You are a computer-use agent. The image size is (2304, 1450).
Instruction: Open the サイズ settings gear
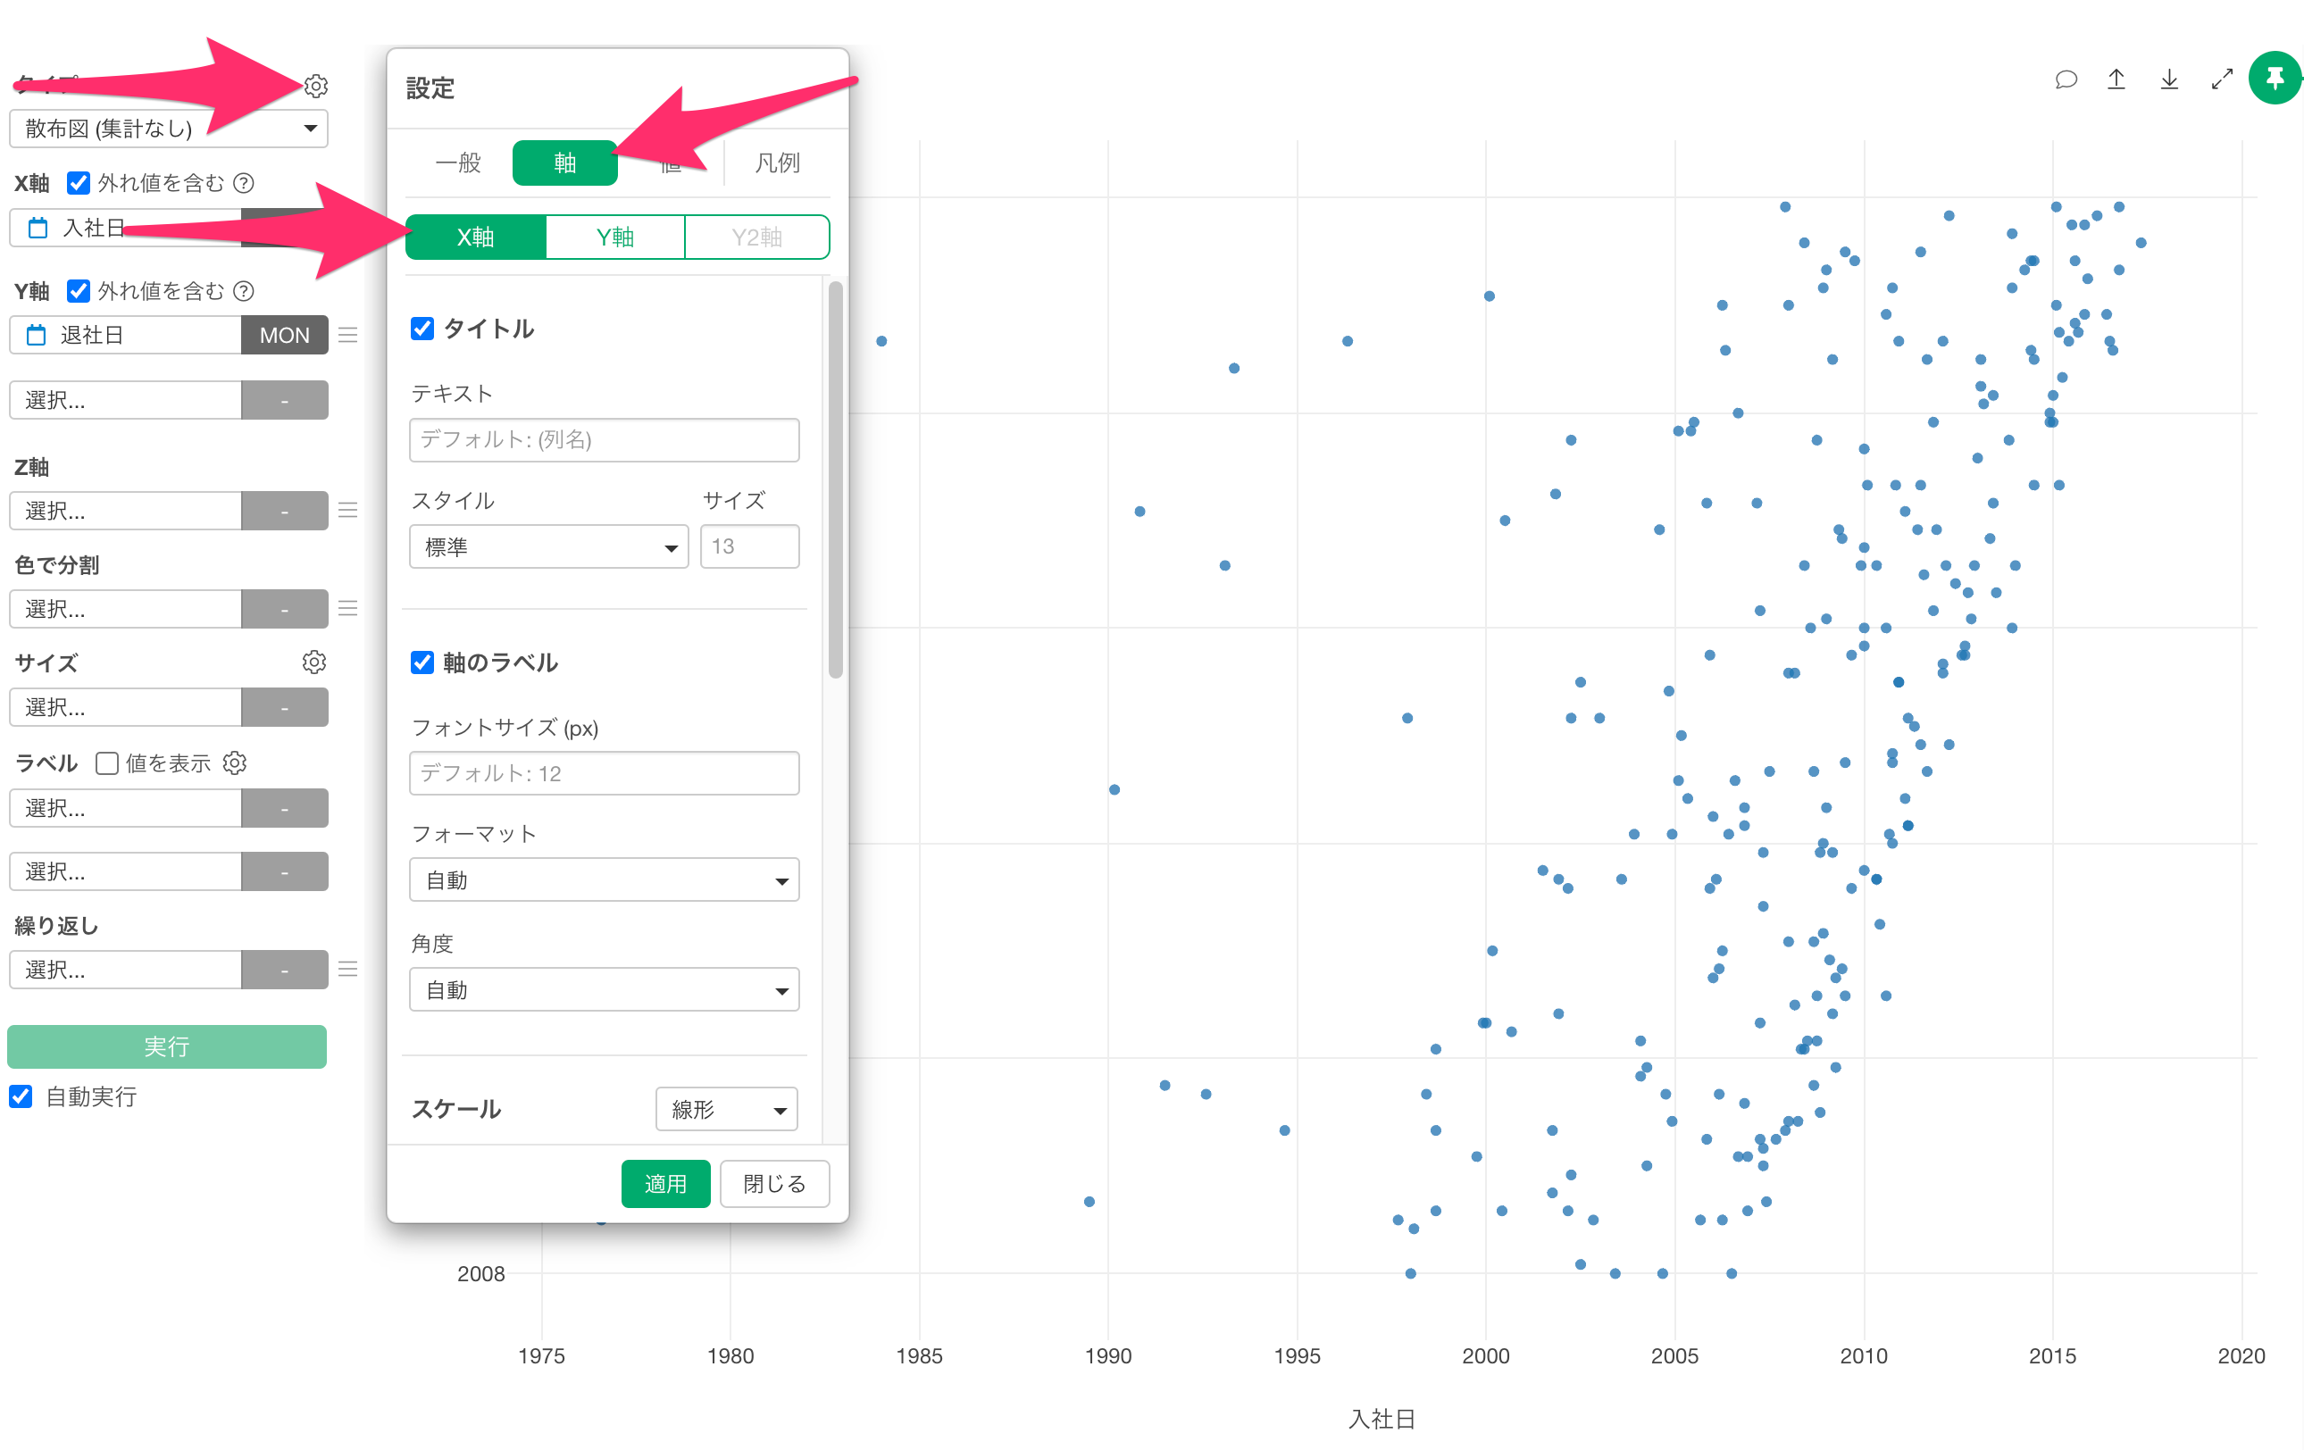tap(313, 662)
